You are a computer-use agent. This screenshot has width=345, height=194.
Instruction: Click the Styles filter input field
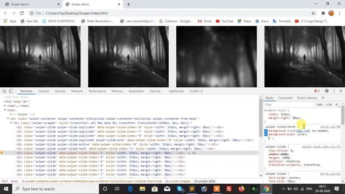coord(289,105)
